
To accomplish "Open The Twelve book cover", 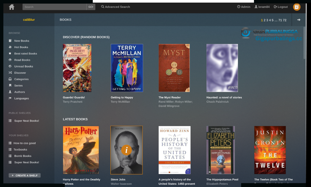I will click(x=270, y=150).
